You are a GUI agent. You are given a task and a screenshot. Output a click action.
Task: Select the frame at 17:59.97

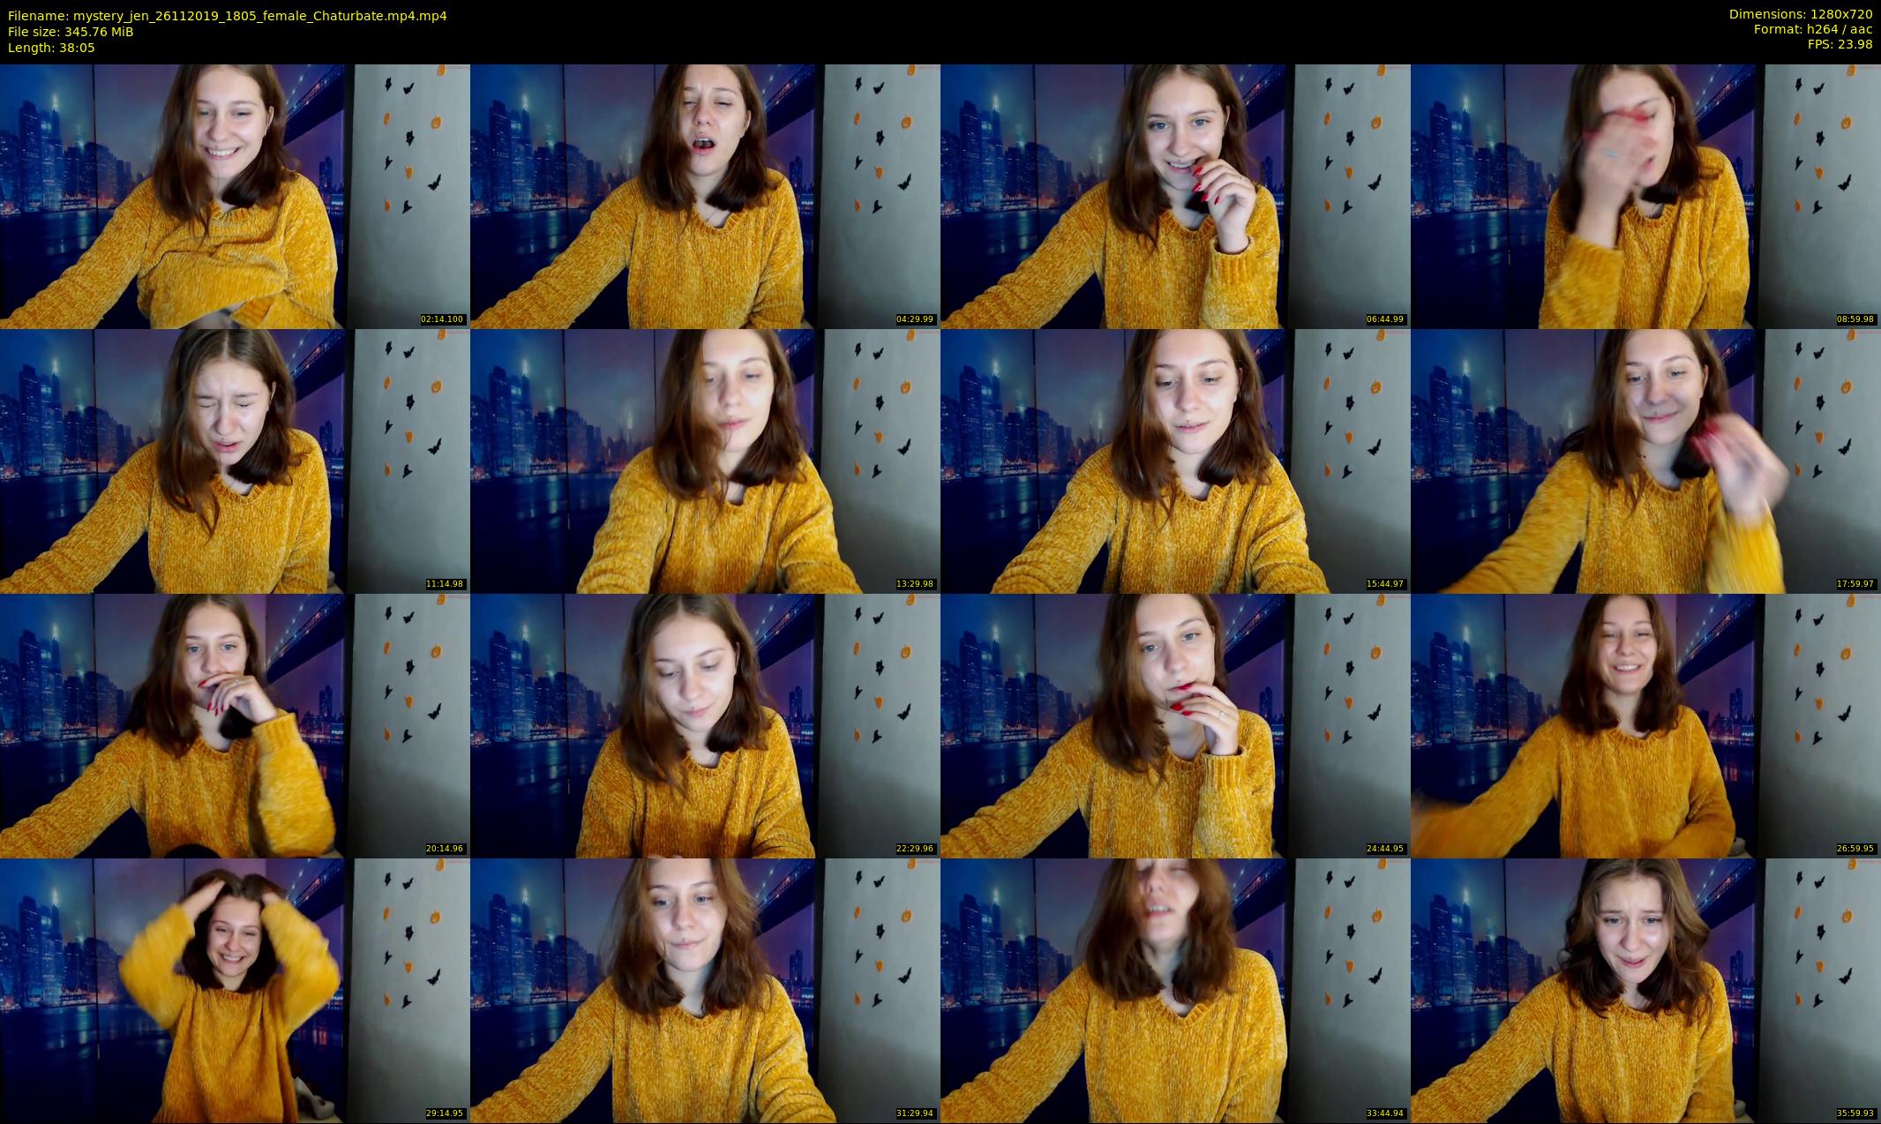tap(1645, 461)
